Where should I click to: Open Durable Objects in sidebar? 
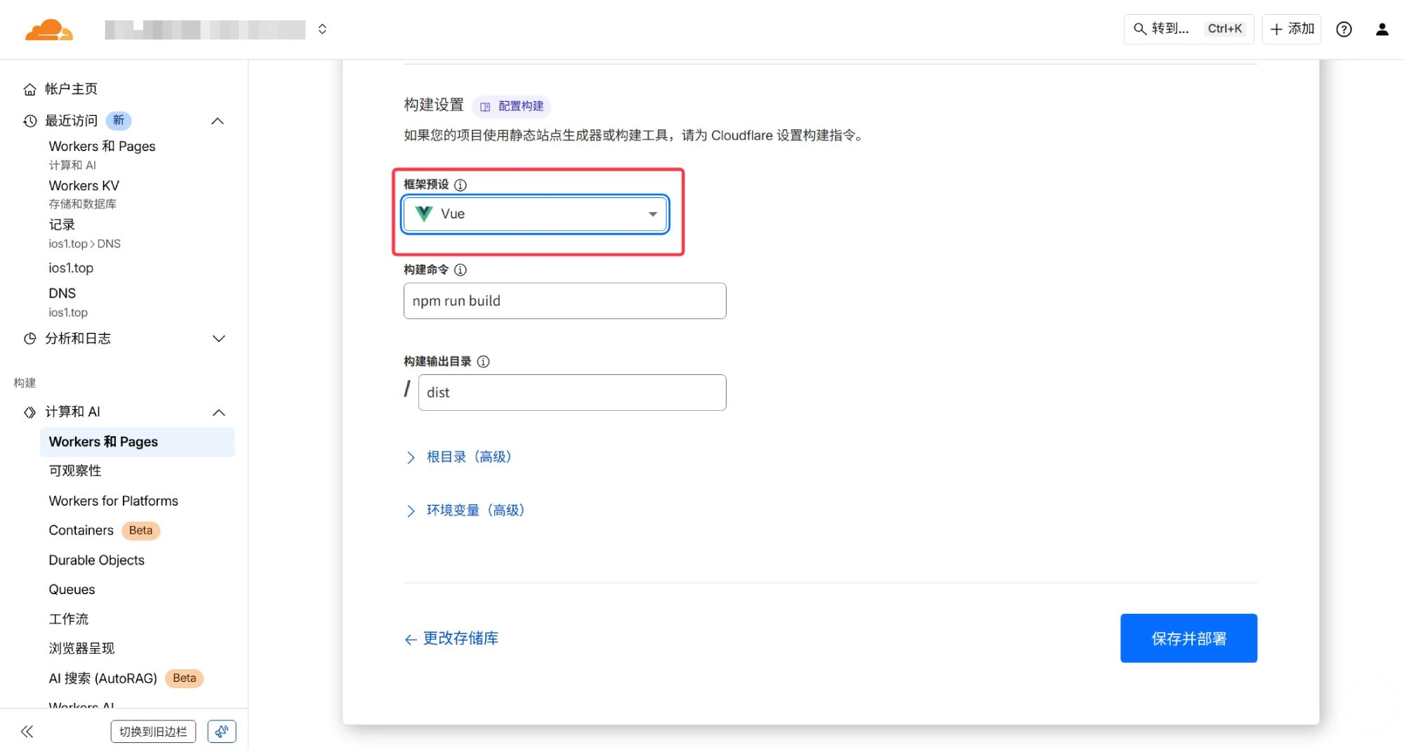(96, 560)
